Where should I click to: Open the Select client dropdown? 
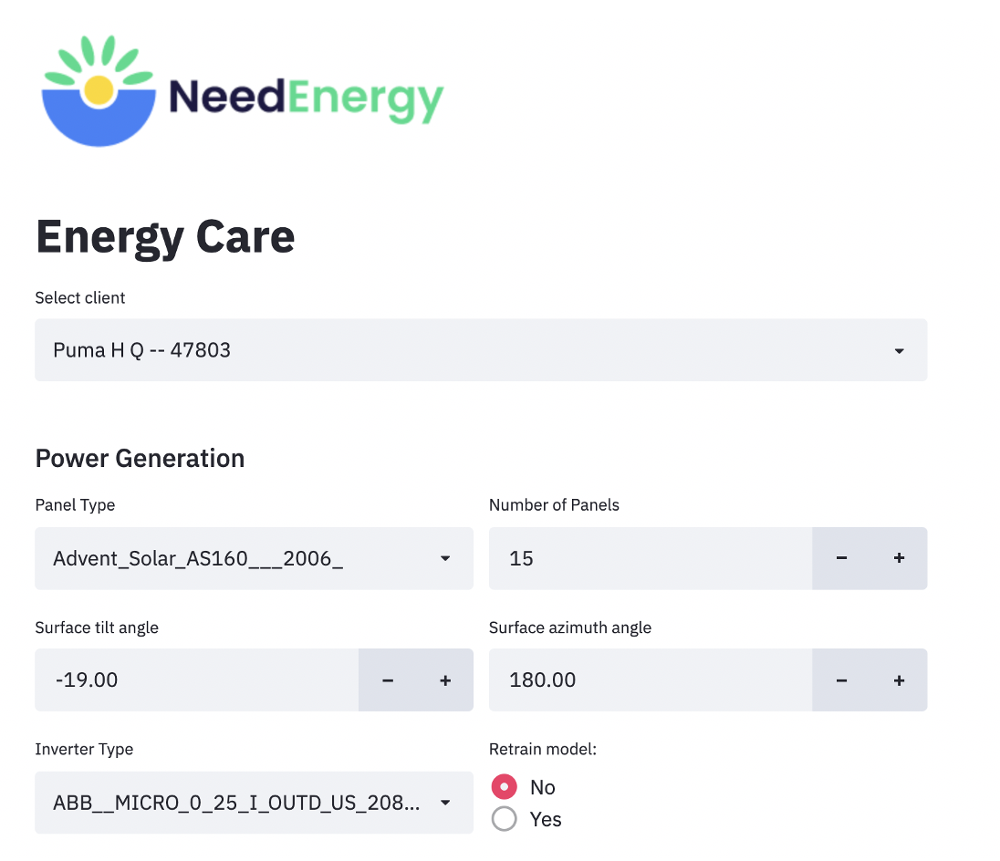[x=481, y=350]
